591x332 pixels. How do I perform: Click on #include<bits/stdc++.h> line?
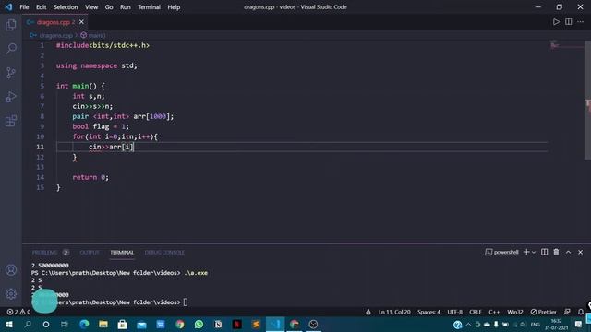(103, 45)
